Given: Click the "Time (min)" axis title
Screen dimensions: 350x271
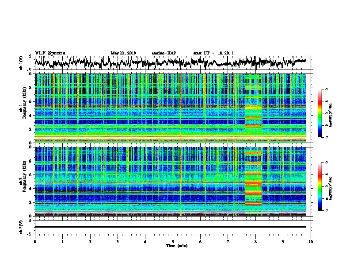Looking at the screenshot, I should (177, 246).
